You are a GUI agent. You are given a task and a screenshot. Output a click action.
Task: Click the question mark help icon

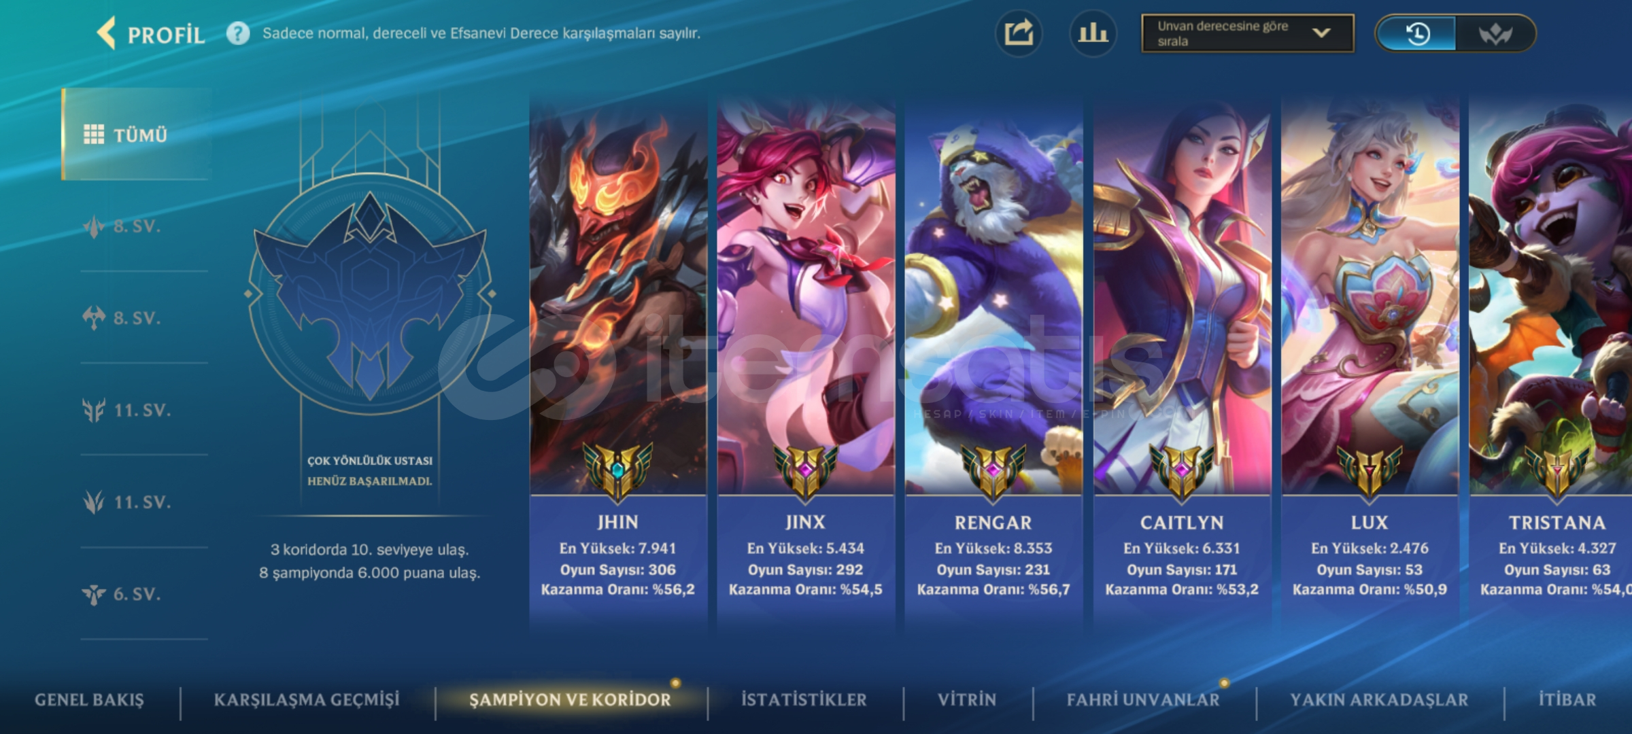(237, 33)
